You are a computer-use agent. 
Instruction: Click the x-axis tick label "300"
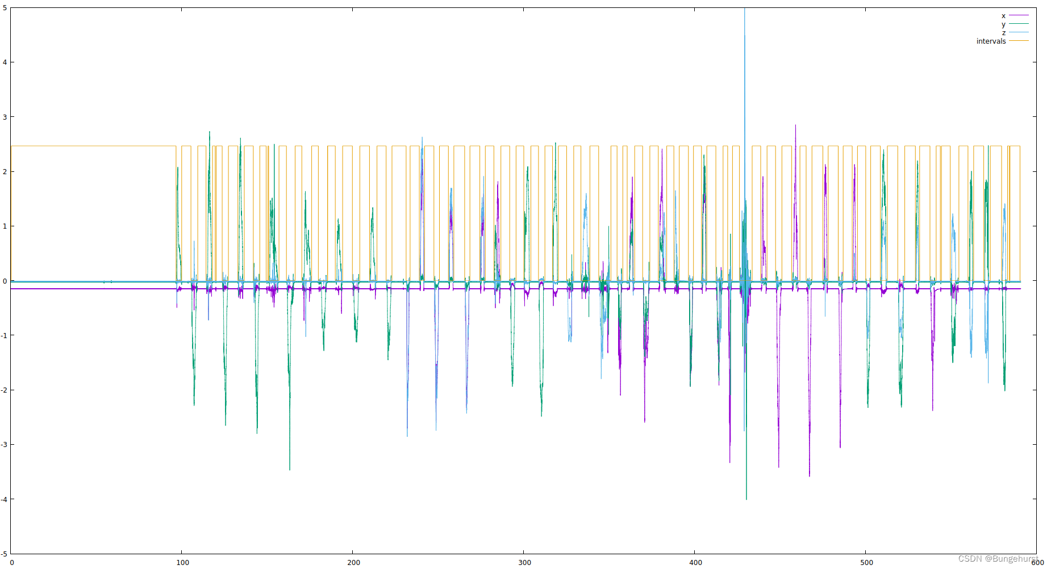coord(524,563)
